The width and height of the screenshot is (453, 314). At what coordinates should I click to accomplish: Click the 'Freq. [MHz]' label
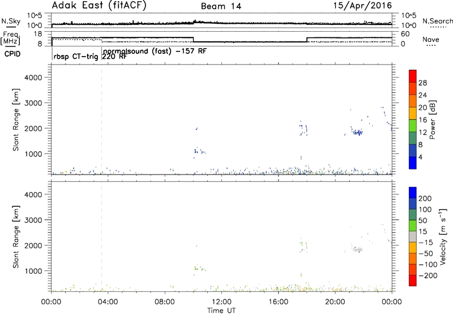[x=11, y=39]
